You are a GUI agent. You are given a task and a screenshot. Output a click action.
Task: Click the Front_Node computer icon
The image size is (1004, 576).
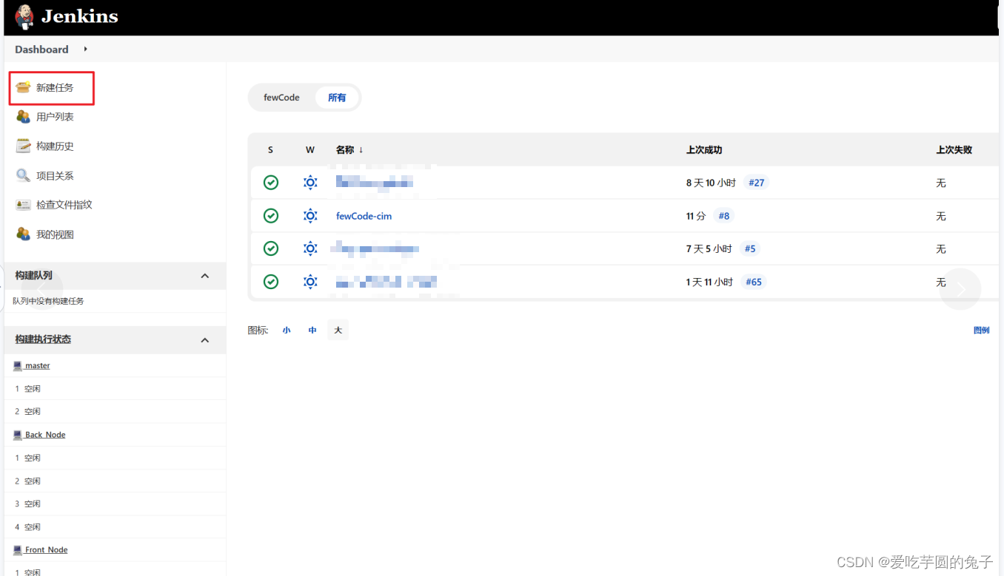(18, 550)
